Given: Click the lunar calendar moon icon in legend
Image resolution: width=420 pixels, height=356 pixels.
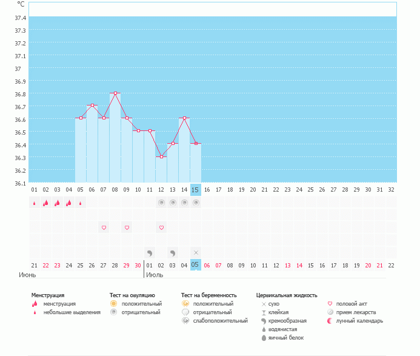Looking at the screenshot, I should 330,321.
